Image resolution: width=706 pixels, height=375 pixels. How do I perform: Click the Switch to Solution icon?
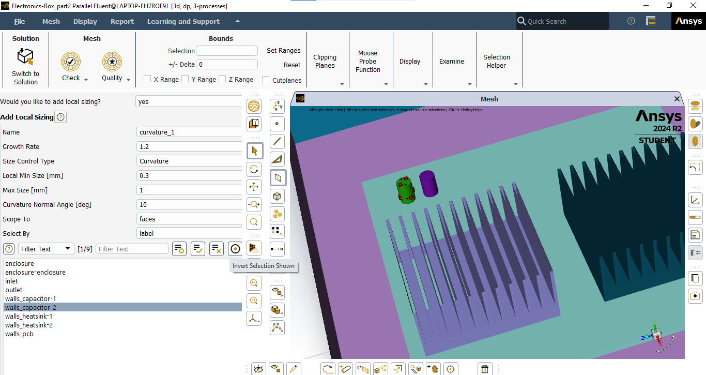tap(25, 57)
